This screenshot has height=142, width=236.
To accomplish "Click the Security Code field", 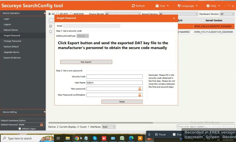I will click(115, 76).
